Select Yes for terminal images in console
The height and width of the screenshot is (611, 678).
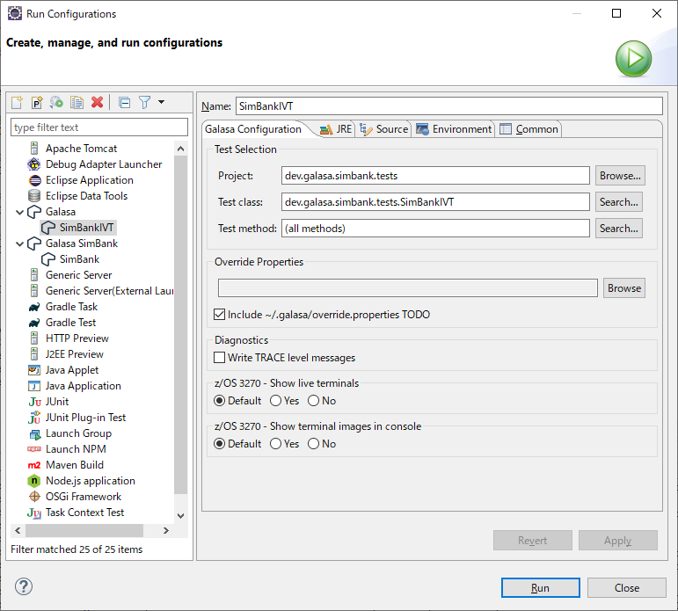(x=275, y=444)
